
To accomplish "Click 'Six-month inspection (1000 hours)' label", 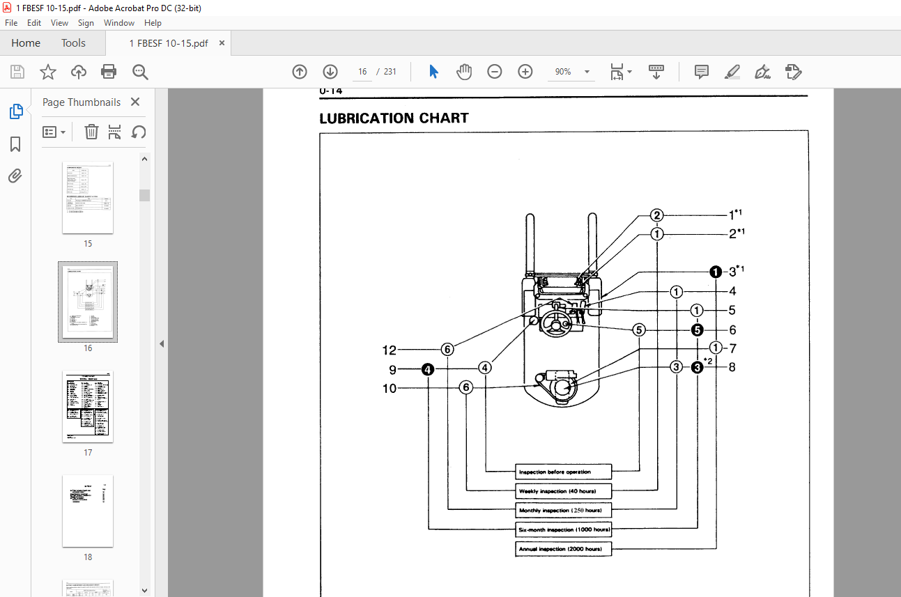I will 564,530.
